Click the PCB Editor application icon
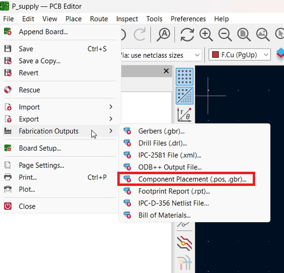This screenshot has height=273, width=284. coord(4,6)
